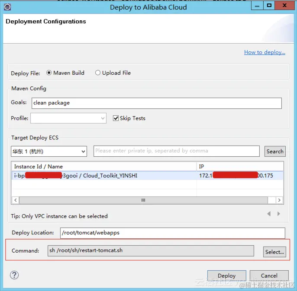297x291 pixels.
Task: Click the Goals input field
Action: [157, 103]
